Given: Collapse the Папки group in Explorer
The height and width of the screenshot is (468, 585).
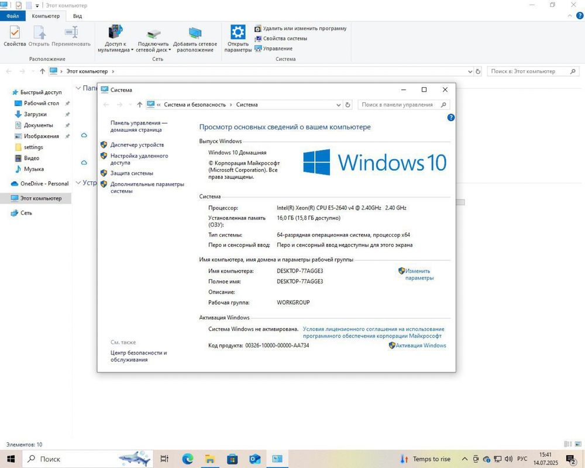Looking at the screenshot, I should click(78, 88).
